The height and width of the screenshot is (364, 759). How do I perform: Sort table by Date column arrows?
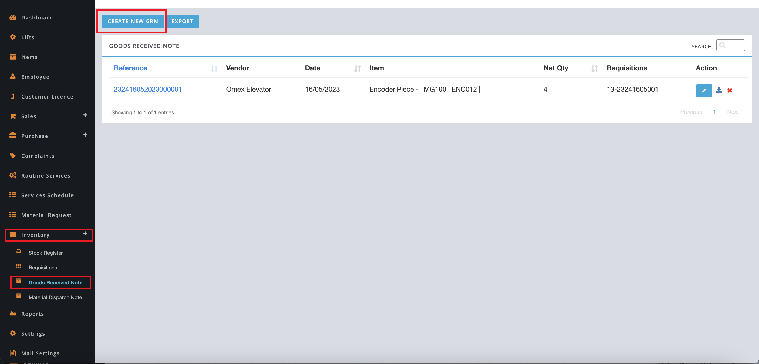[357, 69]
